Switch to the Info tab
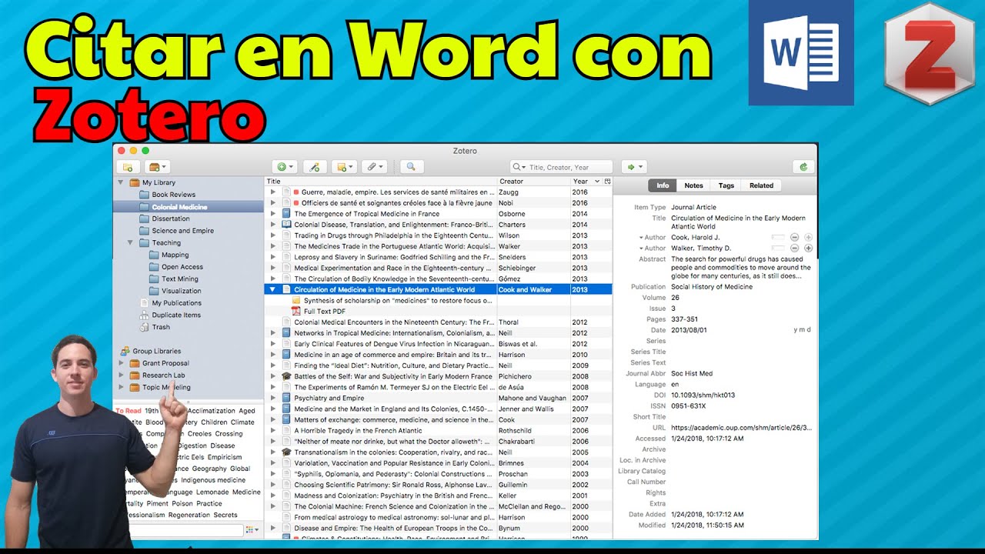Image resolution: width=985 pixels, height=554 pixels. coord(663,185)
